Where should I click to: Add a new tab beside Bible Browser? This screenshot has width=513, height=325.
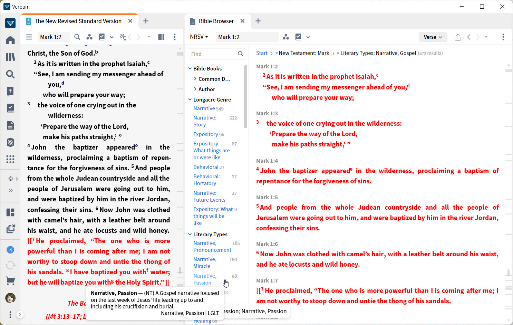pyautogui.click(x=258, y=21)
